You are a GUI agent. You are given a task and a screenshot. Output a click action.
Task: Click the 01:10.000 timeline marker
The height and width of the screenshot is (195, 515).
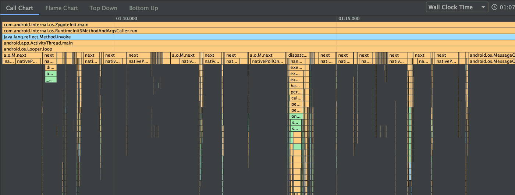127,18
